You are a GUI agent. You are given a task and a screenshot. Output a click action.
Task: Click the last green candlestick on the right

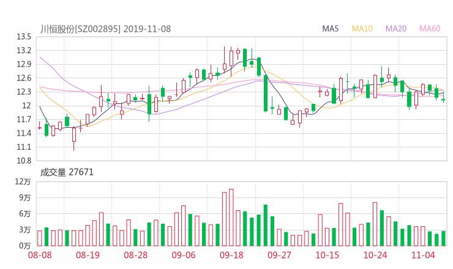pyautogui.click(x=443, y=97)
